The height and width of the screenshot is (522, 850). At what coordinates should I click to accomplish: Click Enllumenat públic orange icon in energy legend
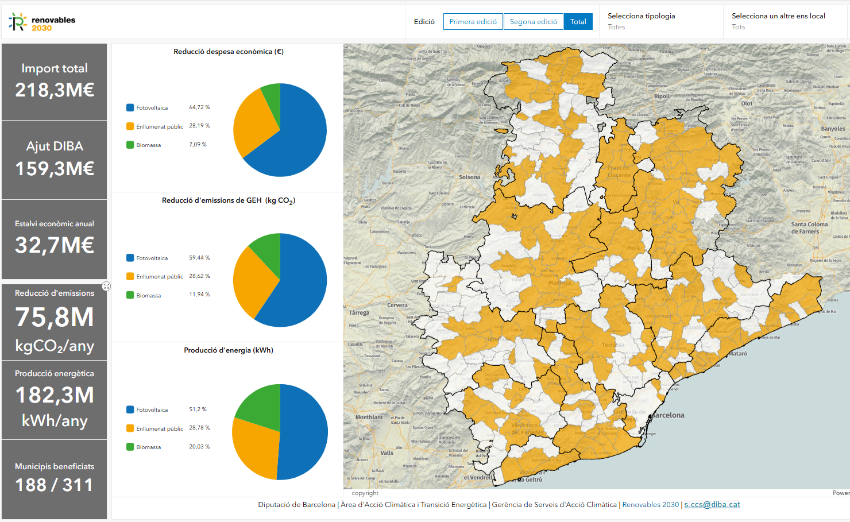click(x=130, y=428)
